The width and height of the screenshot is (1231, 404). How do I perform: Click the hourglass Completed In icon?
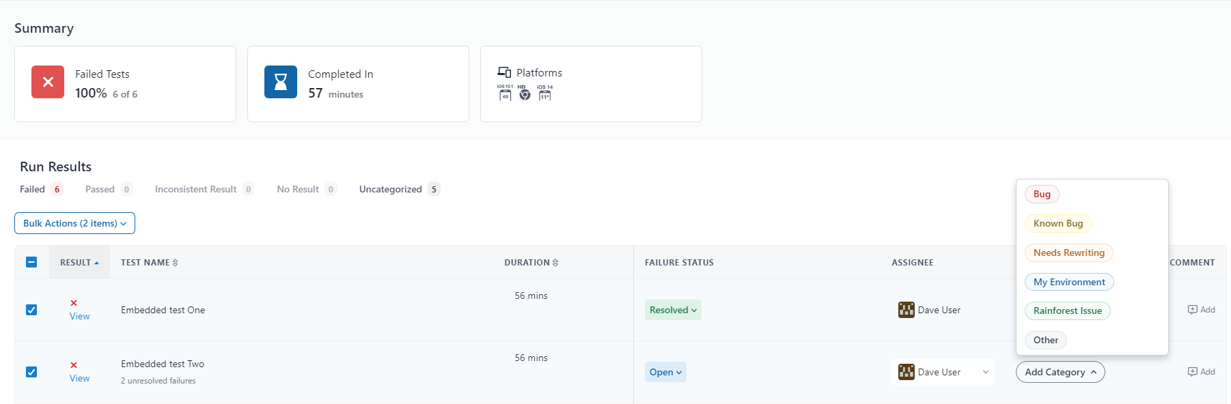coord(281,82)
